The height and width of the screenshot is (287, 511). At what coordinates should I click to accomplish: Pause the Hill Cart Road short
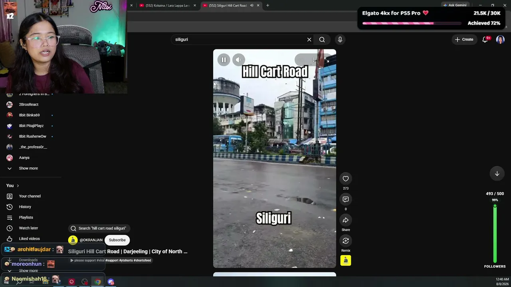click(224, 60)
